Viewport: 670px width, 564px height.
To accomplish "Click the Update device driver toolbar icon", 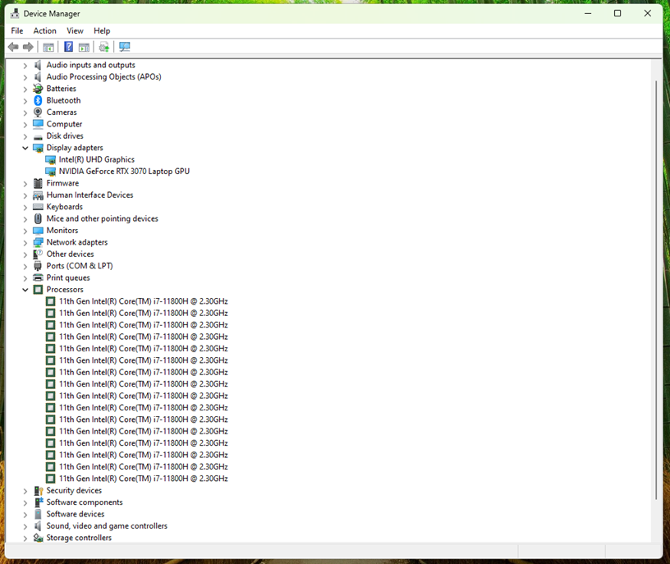I will (x=103, y=47).
